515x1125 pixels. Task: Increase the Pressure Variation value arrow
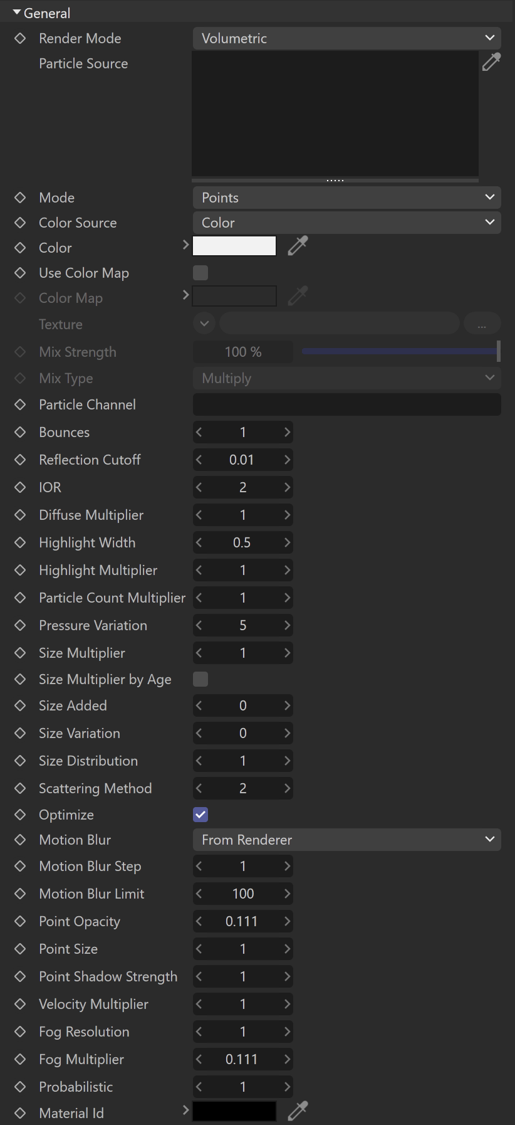tap(286, 625)
